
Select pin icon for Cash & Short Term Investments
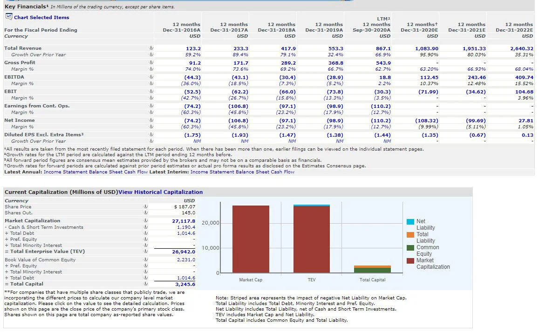coord(145,227)
